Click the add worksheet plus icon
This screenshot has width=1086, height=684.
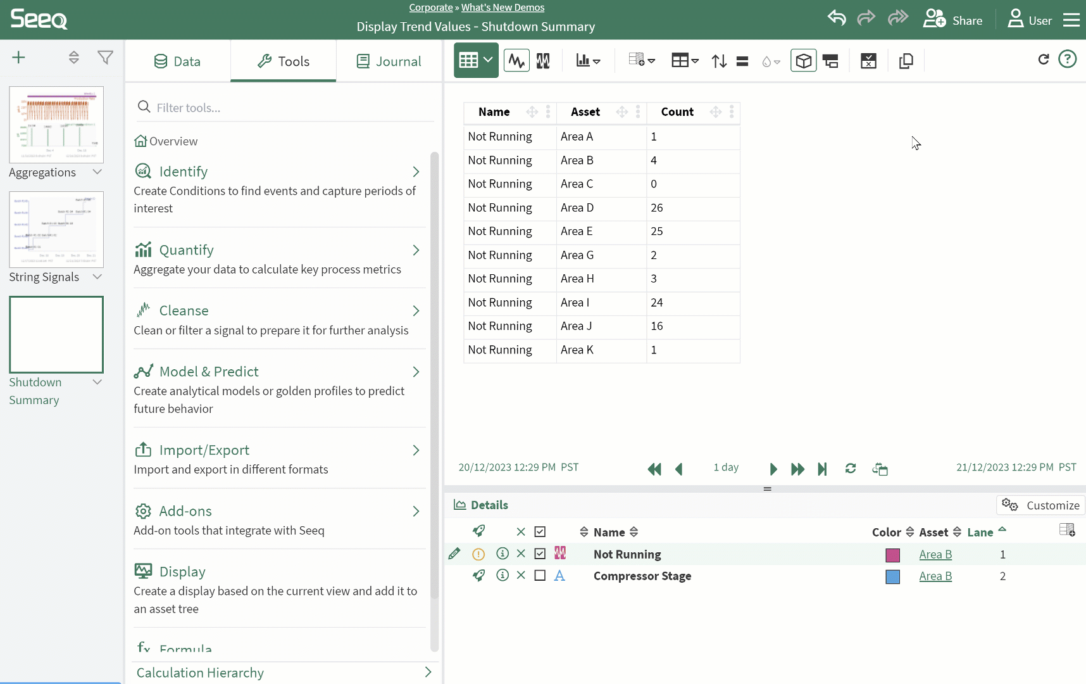tap(19, 58)
